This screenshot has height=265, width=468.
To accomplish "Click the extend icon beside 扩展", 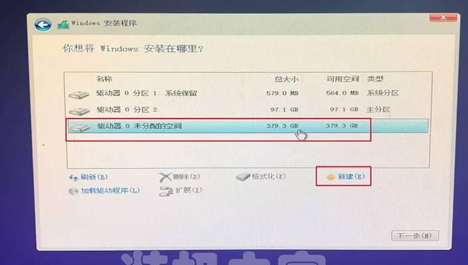I will 166,191.
